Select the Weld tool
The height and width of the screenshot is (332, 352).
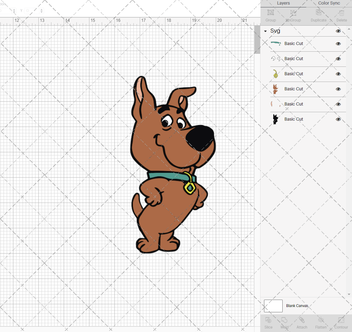(x=284, y=322)
